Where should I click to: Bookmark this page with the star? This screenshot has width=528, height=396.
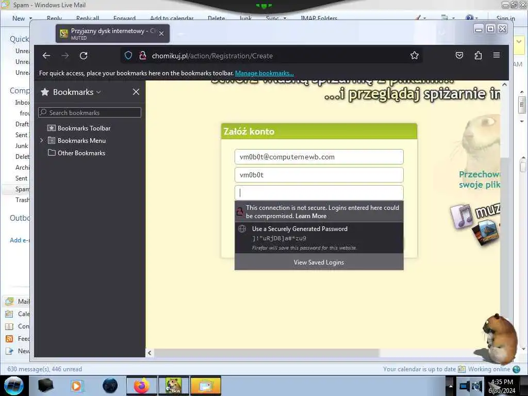414,56
